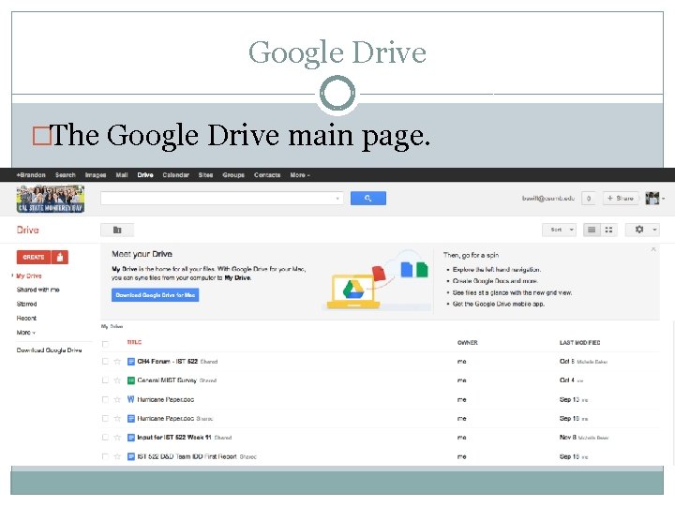Image resolution: width=675 pixels, height=506 pixels.
Task: Star the CH4 Forum - IST 522 file
Action: pyautogui.click(x=117, y=362)
